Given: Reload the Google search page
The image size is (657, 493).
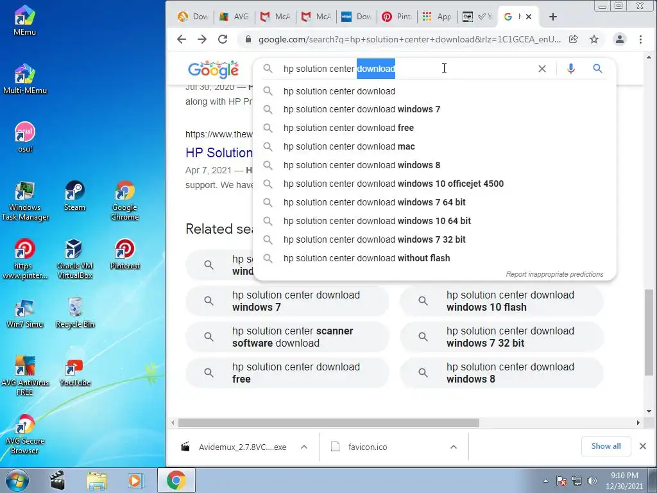Looking at the screenshot, I should (x=223, y=39).
